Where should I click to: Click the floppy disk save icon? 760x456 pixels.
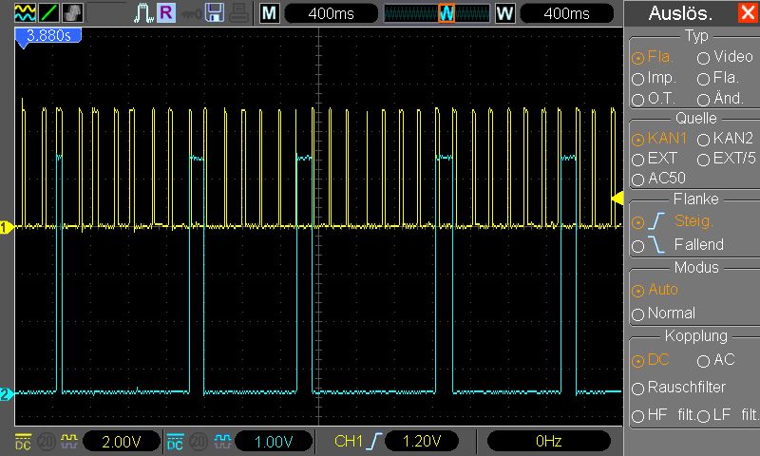click(x=215, y=13)
